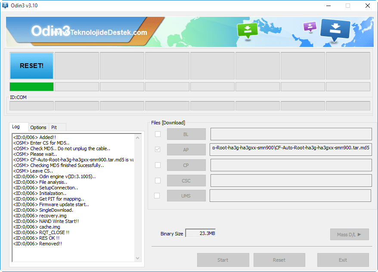Click the AP file path field
This screenshot has height=272, width=378.
click(x=291, y=149)
